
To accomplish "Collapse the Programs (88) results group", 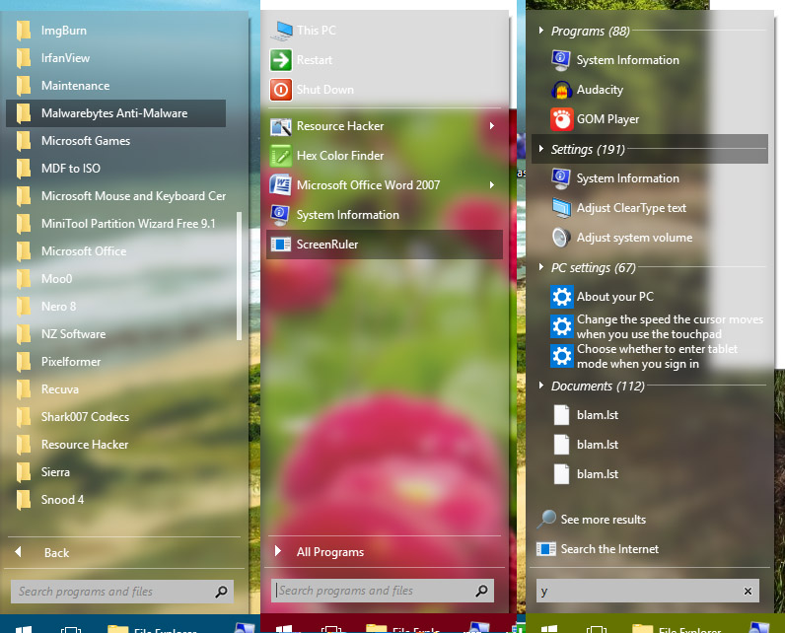I will [x=541, y=31].
